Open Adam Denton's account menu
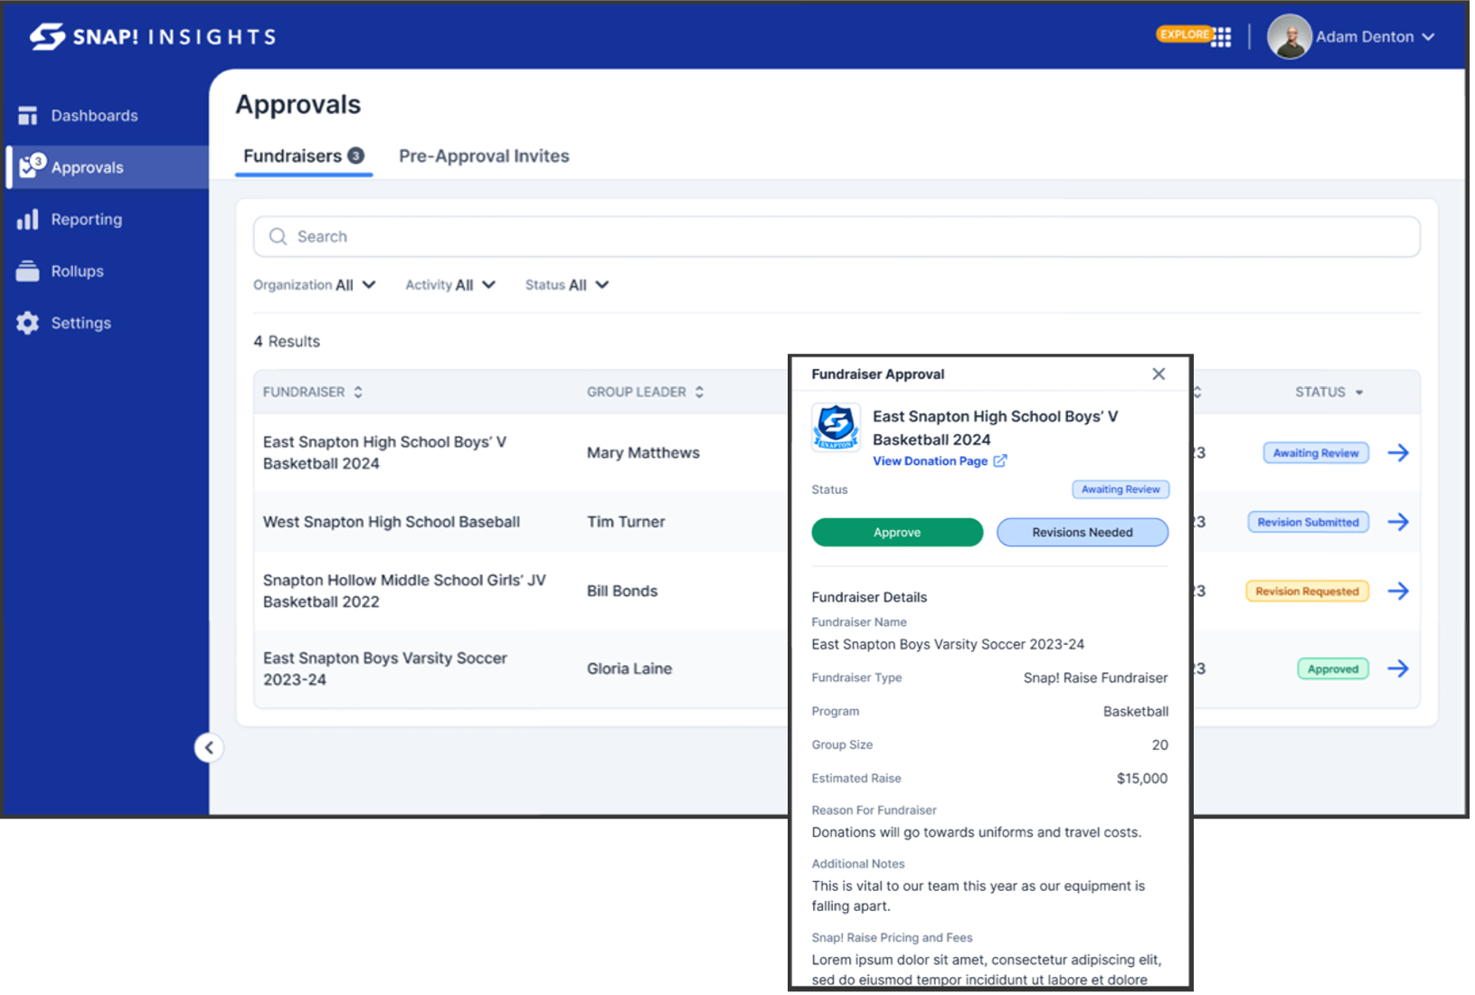Image resolution: width=1475 pixels, height=995 pixels. click(x=1366, y=36)
